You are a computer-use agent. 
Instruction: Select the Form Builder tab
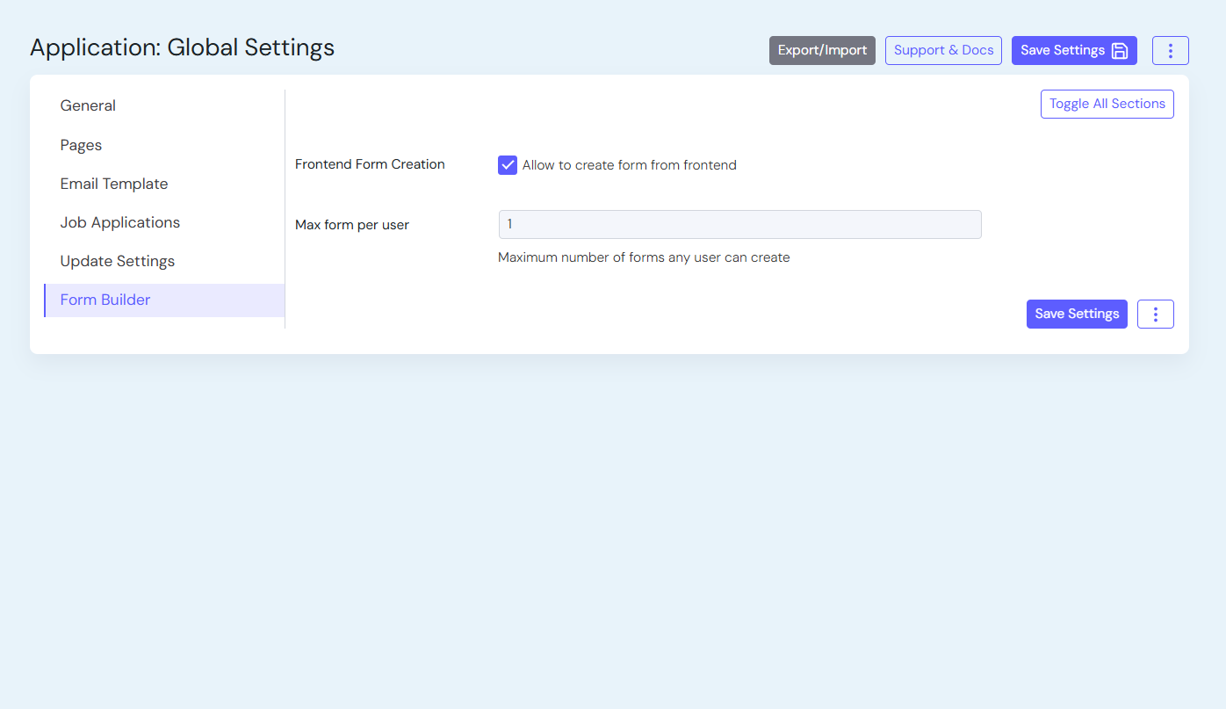[x=105, y=300]
